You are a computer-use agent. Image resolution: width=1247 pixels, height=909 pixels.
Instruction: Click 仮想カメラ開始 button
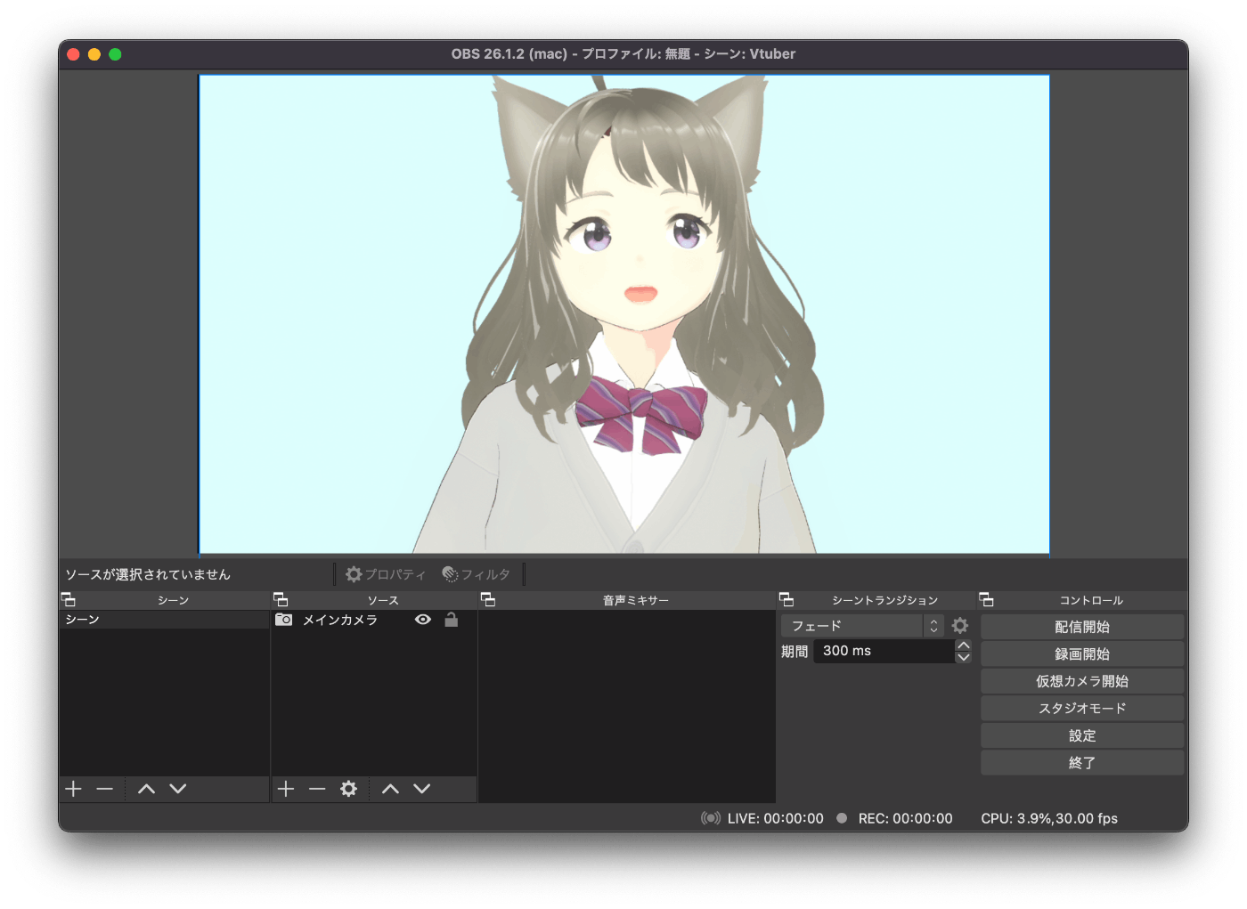(1082, 681)
